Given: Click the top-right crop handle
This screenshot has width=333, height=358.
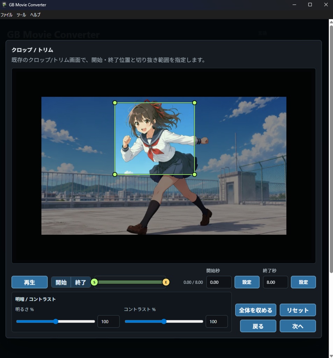Looking at the screenshot, I should (195, 103).
